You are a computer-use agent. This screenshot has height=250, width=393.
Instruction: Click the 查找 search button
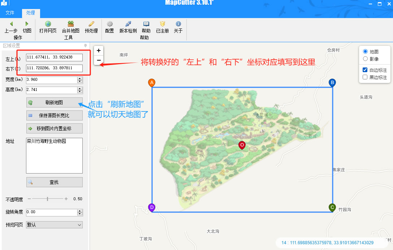click(x=55, y=182)
